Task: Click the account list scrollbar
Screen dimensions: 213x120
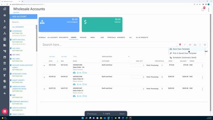Action: pyautogui.click(x=36, y=38)
